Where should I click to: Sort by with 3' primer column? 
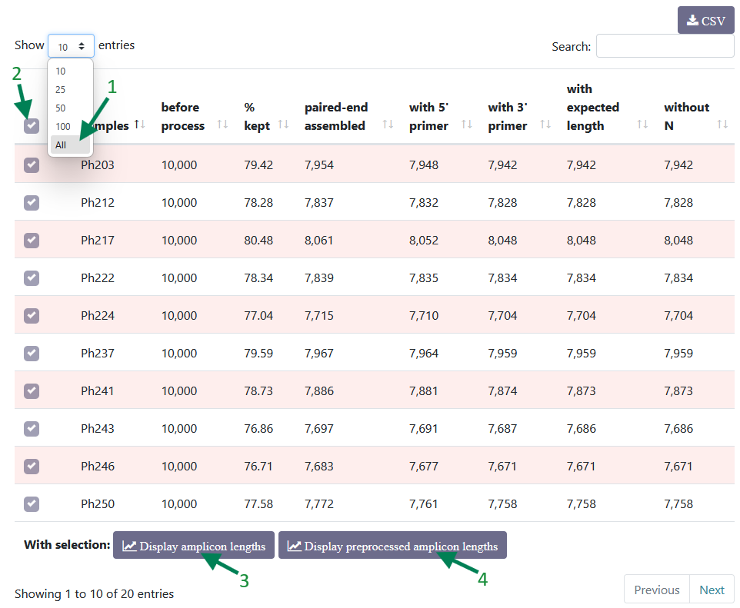tap(545, 125)
